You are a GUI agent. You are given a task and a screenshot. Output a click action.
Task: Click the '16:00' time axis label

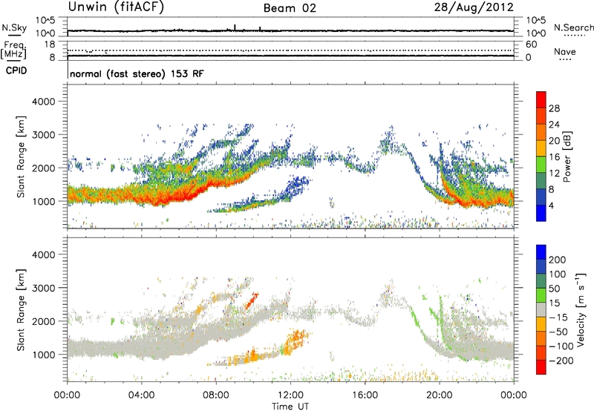click(x=365, y=395)
